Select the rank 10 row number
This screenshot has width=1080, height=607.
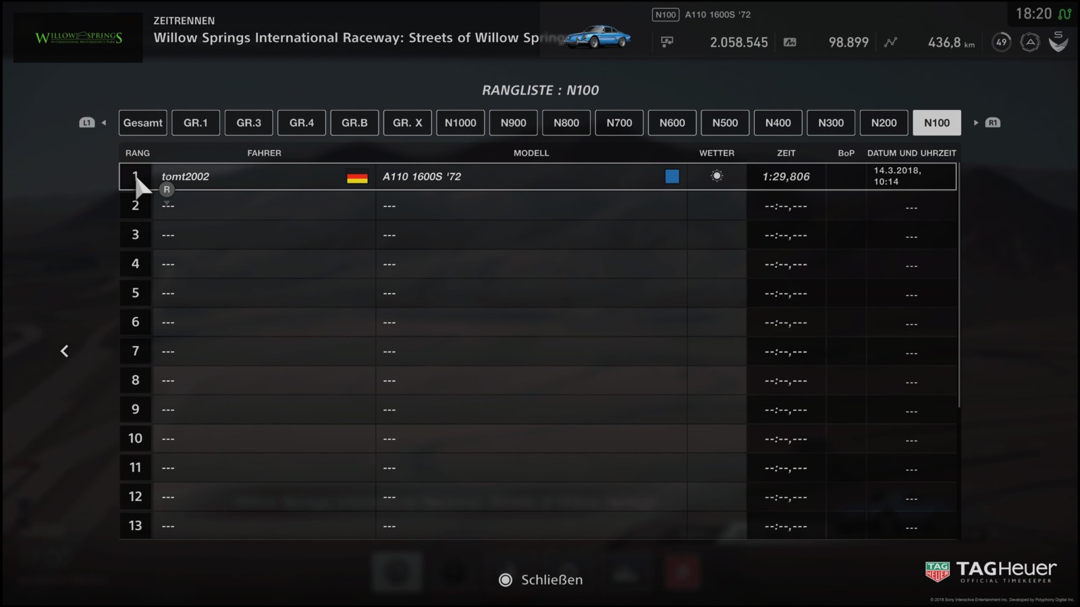click(x=136, y=438)
